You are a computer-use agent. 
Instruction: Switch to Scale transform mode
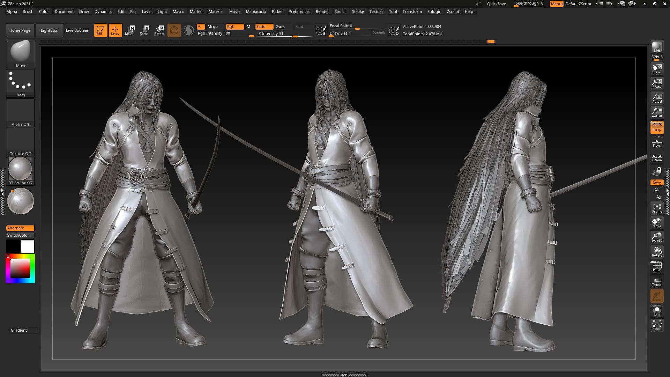tap(144, 30)
